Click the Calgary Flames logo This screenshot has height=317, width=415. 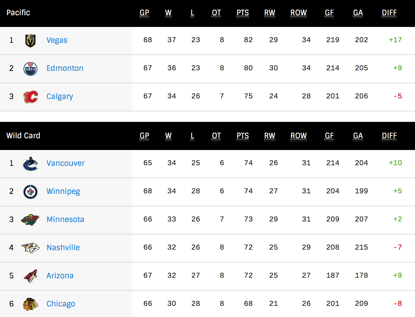click(x=30, y=97)
